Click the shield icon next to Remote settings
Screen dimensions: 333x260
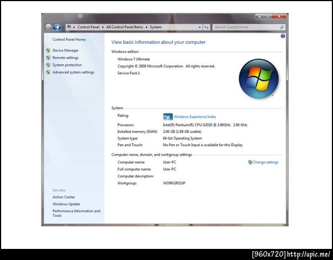tap(48, 58)
